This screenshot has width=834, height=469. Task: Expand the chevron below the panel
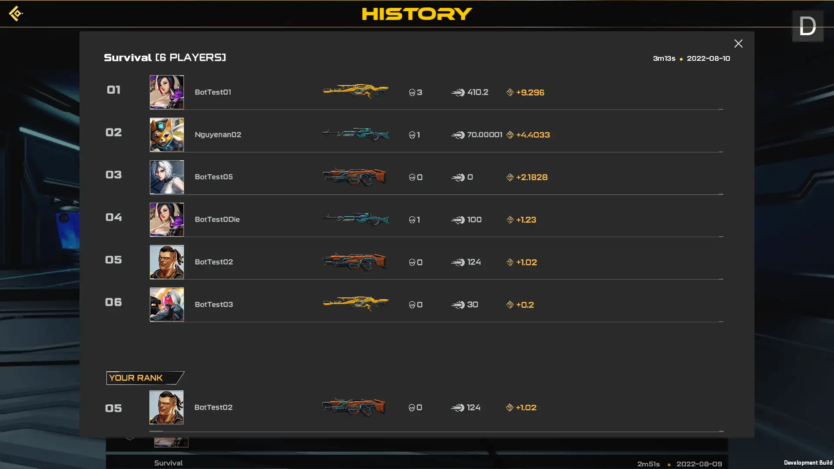[x=129, y=438]
